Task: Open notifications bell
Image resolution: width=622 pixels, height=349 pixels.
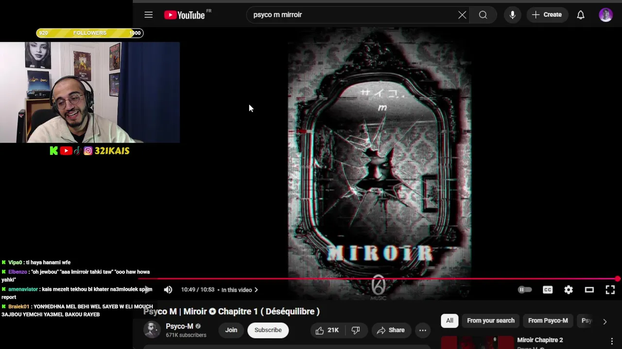Action: tap(581, 15)
